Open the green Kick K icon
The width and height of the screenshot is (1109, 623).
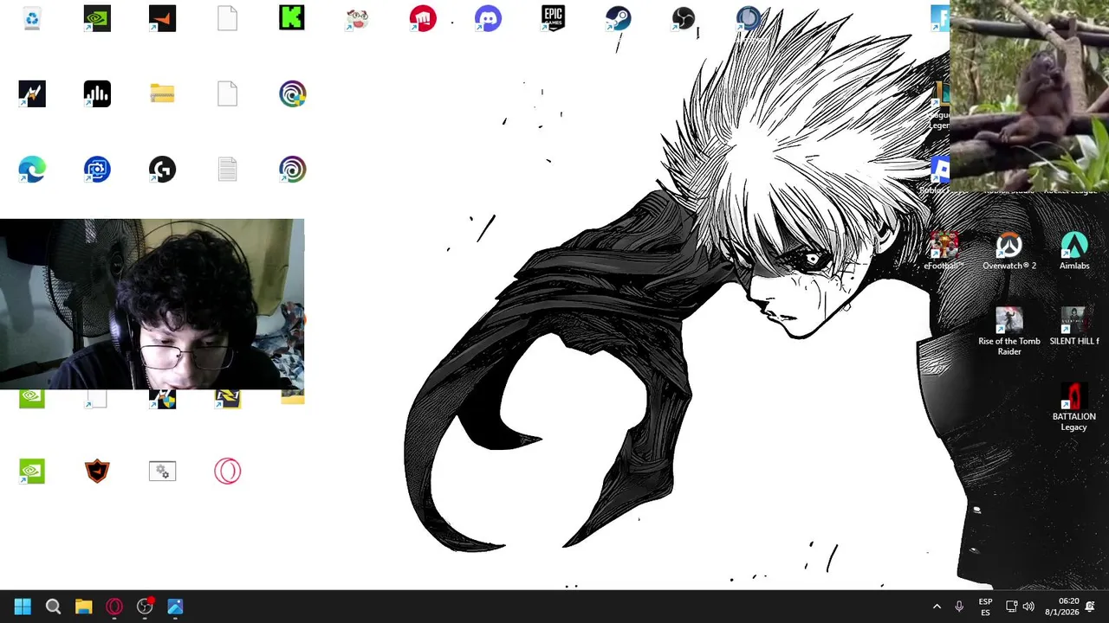[x=292, y=17]
